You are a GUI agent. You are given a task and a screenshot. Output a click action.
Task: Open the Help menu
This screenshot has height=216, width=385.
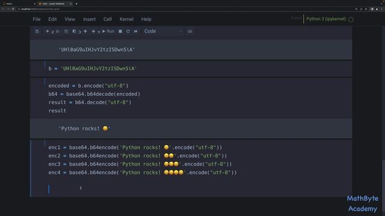click(x=146, y=19)
